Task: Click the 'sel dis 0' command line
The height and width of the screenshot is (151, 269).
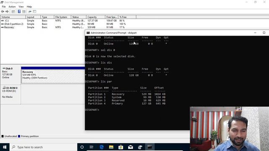Action: click(100, 50)
